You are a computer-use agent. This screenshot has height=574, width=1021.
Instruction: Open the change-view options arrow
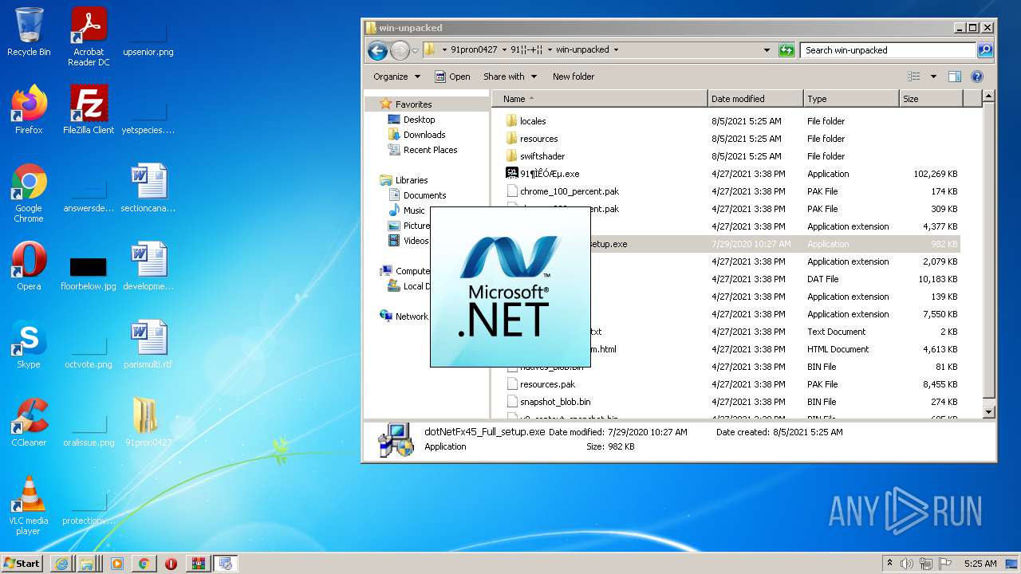pos(933,77)
